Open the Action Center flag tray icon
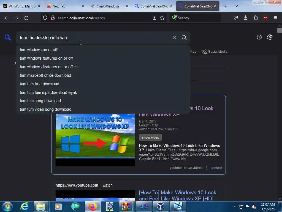 (248, 207)
